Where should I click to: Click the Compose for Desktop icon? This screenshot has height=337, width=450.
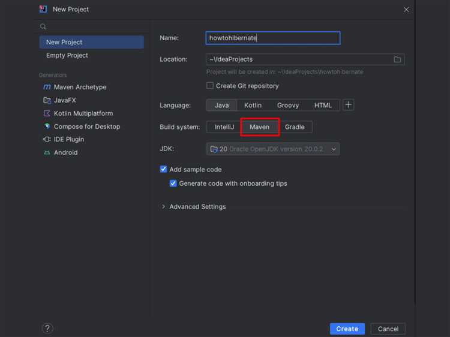coord(47,126)
